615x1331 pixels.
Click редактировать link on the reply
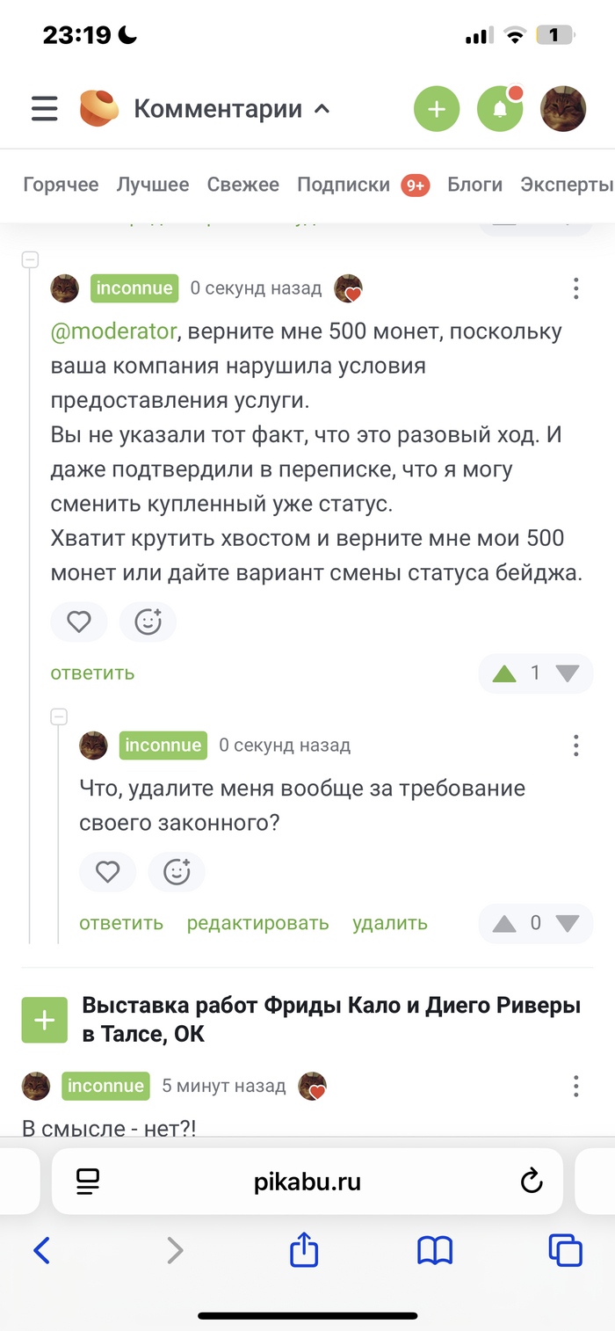(x=257, y=923)
